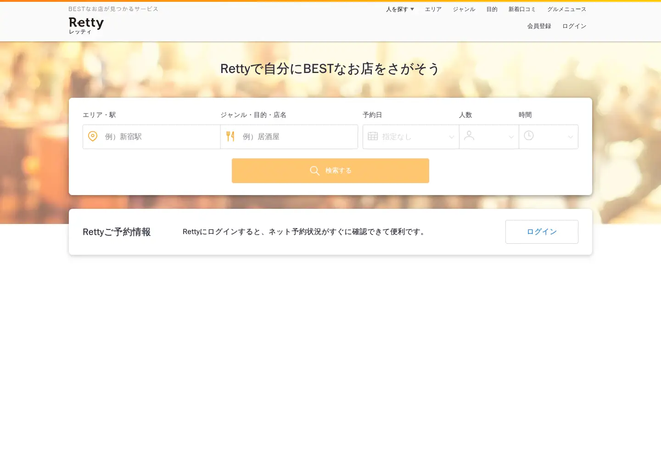Open the ジャンル menu item
This screenshot has height=459, width=661.
click(x=464, y=9)
